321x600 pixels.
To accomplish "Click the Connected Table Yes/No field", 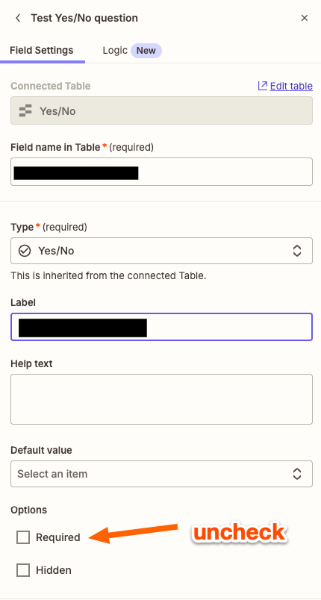I will pyautogui.click(x=161, y=110).
